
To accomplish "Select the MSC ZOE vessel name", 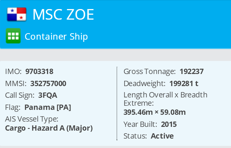I will tap(63, 14).
